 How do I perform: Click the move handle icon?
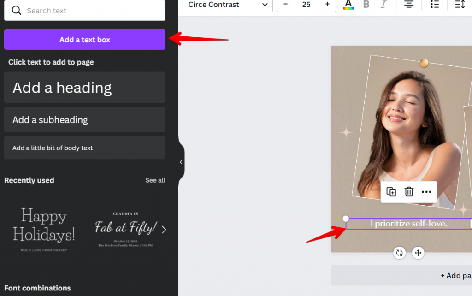418,253
